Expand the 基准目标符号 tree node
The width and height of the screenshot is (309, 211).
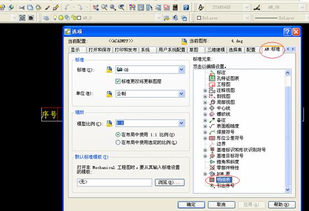[205, 156]
